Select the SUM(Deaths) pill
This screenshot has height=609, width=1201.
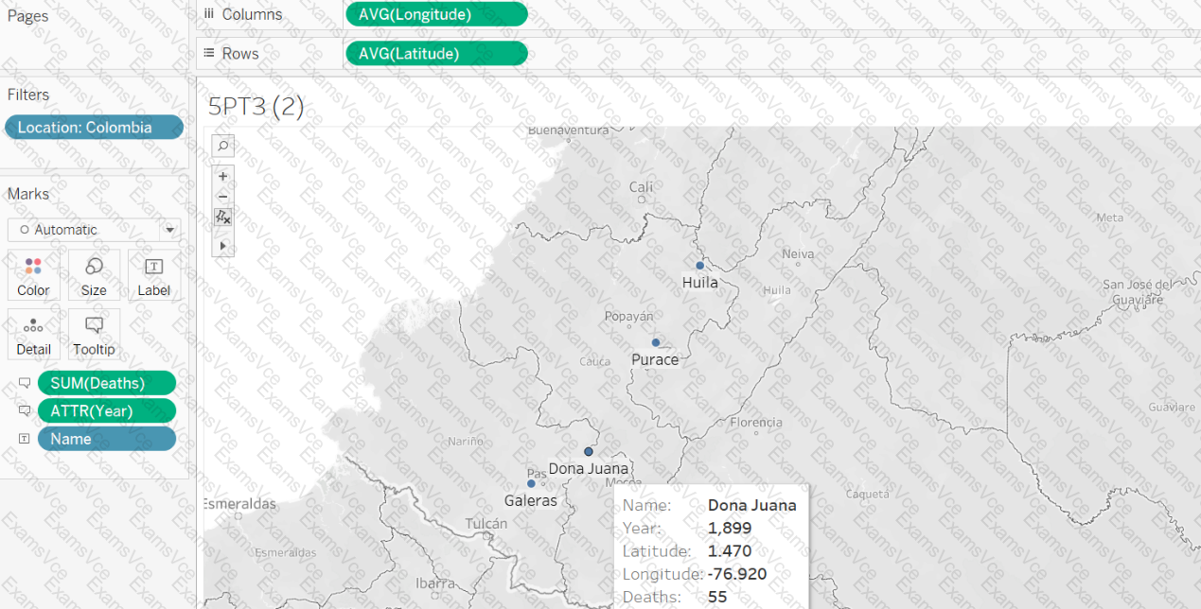(x=107, y=383)
